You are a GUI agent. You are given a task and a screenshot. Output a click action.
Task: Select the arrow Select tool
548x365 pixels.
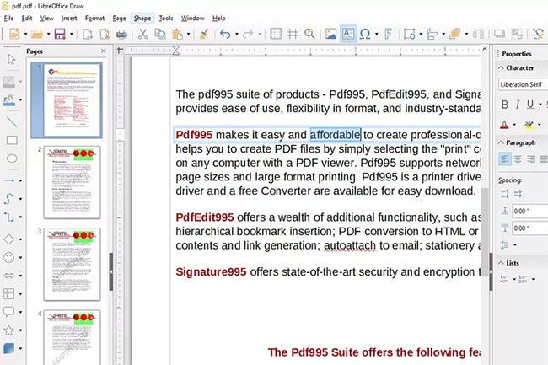tap(11, 59)
